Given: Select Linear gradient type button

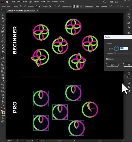Looking at the screenshot, I should (74, 7).
